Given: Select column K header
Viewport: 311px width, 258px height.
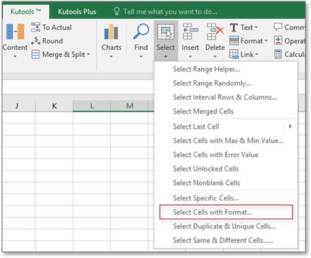Looking at the screenshot, I should [x=54, y=106].
